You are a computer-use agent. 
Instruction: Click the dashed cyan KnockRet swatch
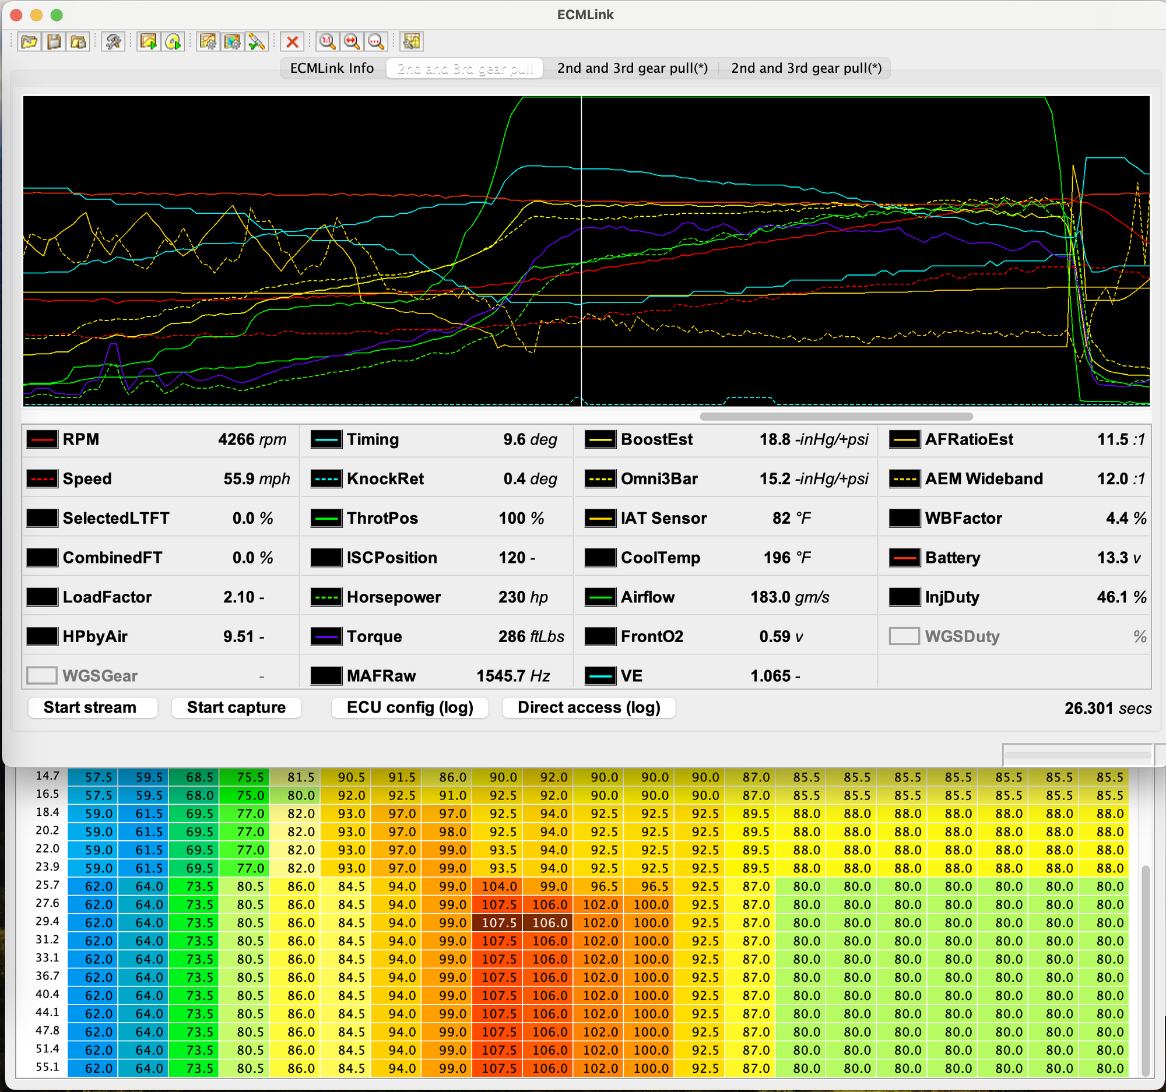[x=326, y=479]
